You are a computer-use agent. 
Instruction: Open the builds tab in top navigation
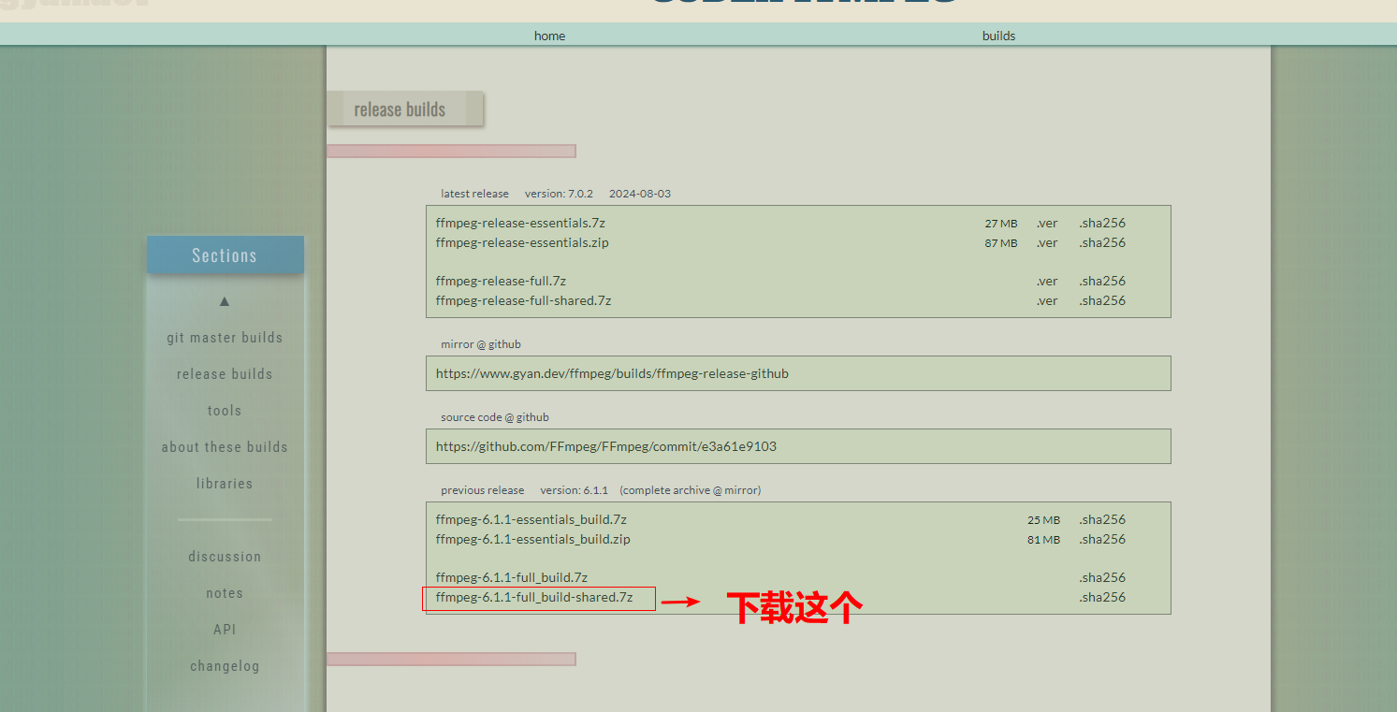tap(998, 36)
